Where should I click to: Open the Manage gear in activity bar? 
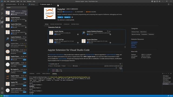(x=2, y=93)
